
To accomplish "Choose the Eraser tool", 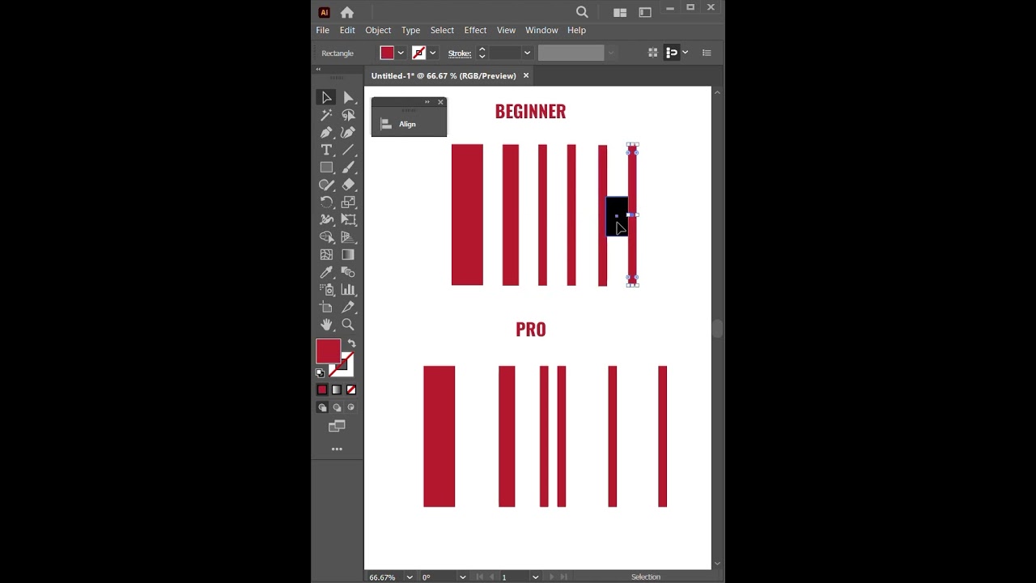I will (348, 185).
